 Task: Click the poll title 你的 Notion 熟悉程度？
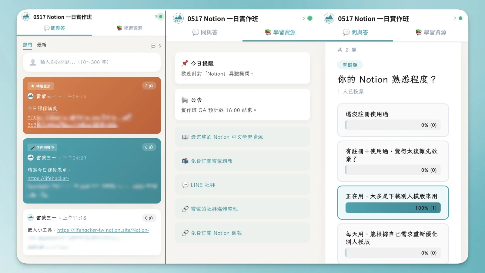[x=387, y=79]
